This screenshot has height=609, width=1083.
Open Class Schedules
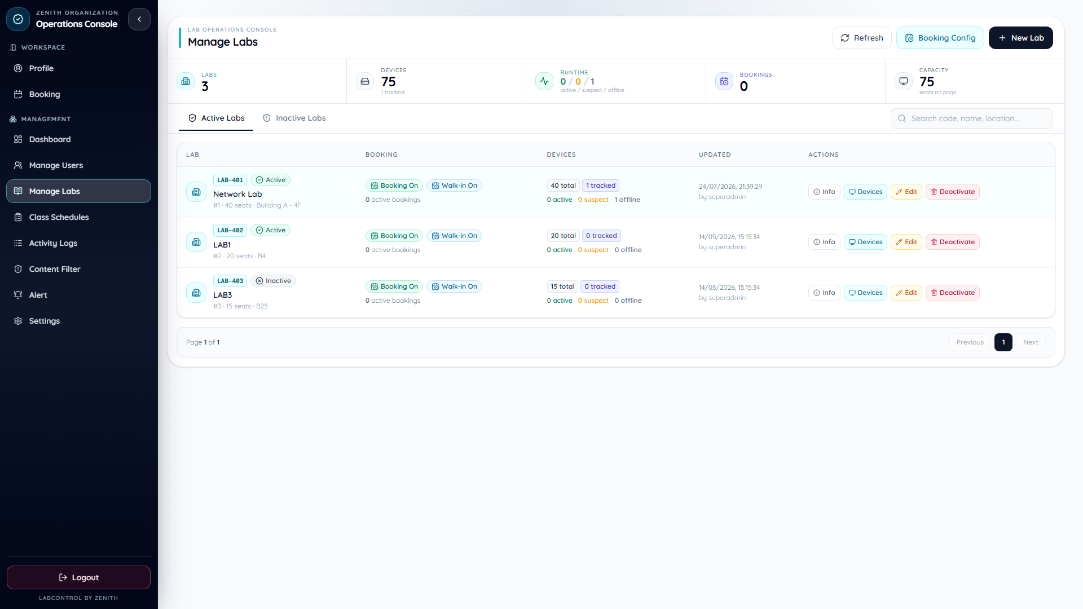coord(78,217)
